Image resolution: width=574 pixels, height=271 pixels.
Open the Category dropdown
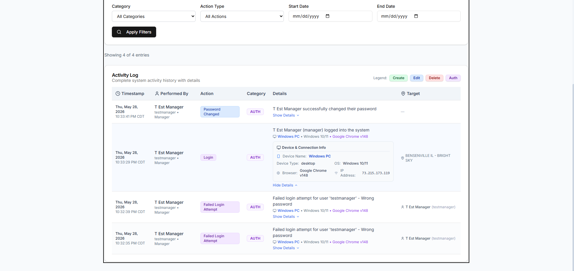[x=153, y=16]
